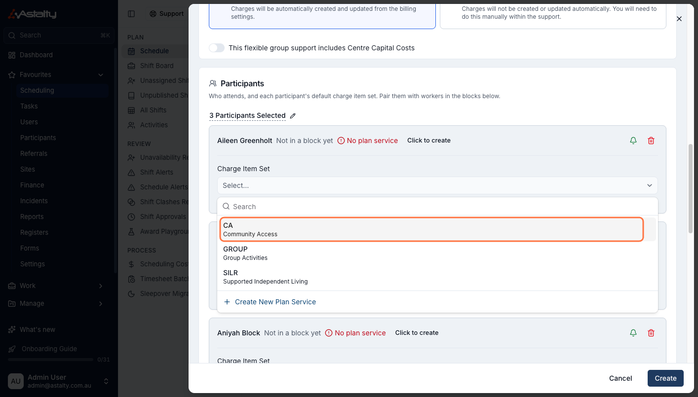Click the bell icon for Aileen Greenholt
Image resolution: width=698 pixels, height=397 pixels.
(x=633, y=141)
